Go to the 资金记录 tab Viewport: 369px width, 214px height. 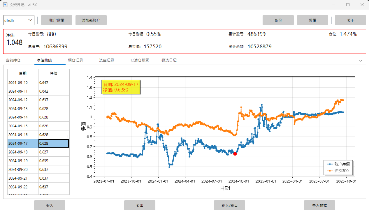coord(107,60)
